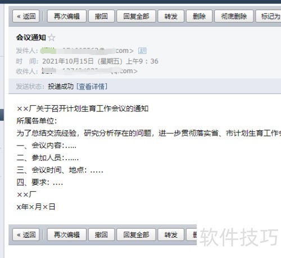
Task: Recall email with top 撤回 button
Action: tap(101, 16)
